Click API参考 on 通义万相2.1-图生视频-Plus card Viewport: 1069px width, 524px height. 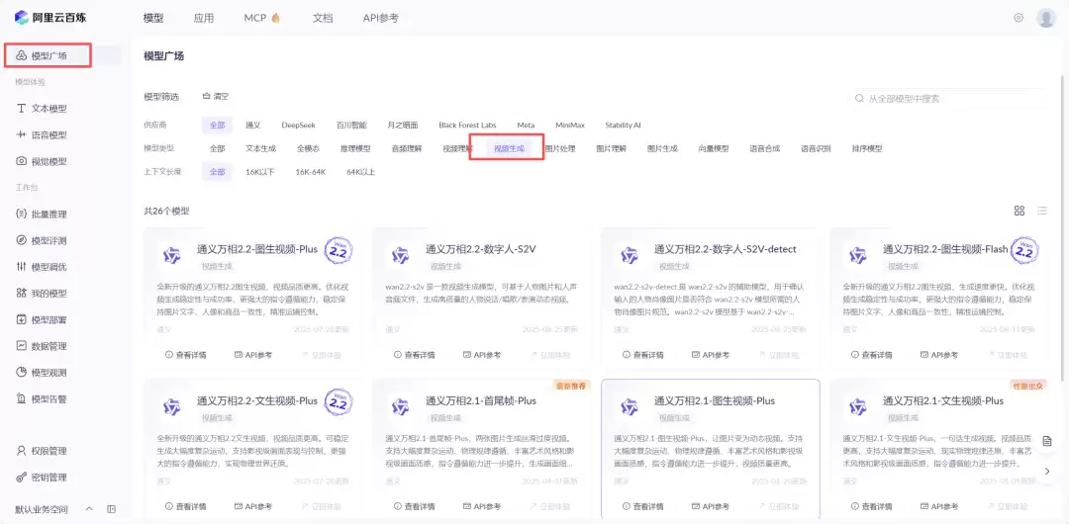(x=711, y=506)
